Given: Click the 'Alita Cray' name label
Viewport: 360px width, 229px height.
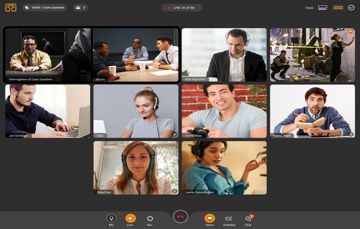Looking at the screenshot, I should pos(104,192).
